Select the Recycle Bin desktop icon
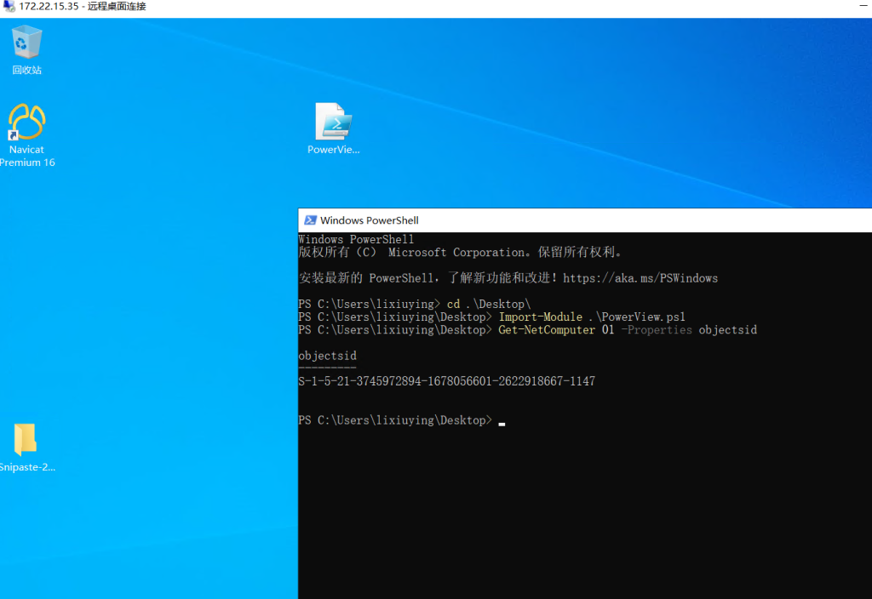The width and height of the screenshot is (872, 599). click(26, 43)
